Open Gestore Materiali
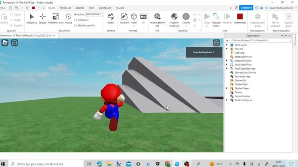This screenshot has width=298, height=167. tap(174, 20)
